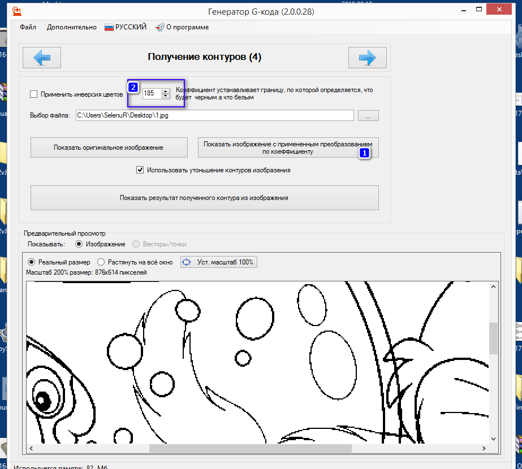The height and width of the screenshot is (469, 522).
Task: Click the preview vertical scrollbar up arrow
Action: [493, 286]
